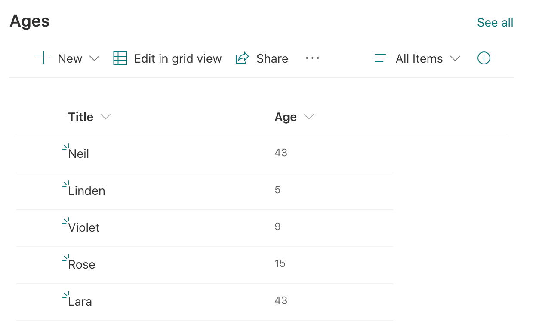Click the grid icon beside Edit in grid view
Image resolution: width=536 pixels, height=327 pixels.
[x=120, y=58]
